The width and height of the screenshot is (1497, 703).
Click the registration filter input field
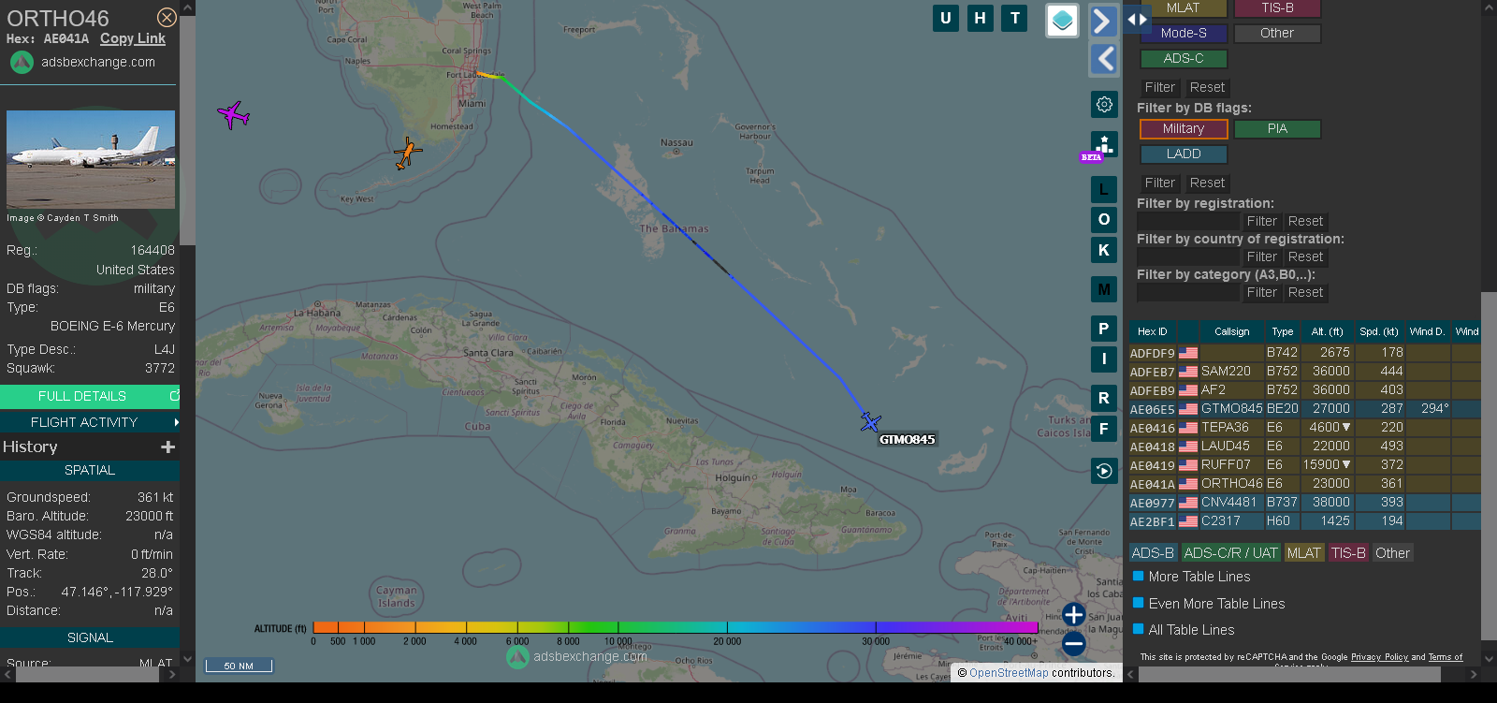pos(1188,221)
